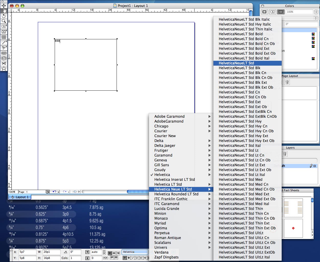Click the flip horizontal arrow in Measurements palette

click(x=87, y=252)
